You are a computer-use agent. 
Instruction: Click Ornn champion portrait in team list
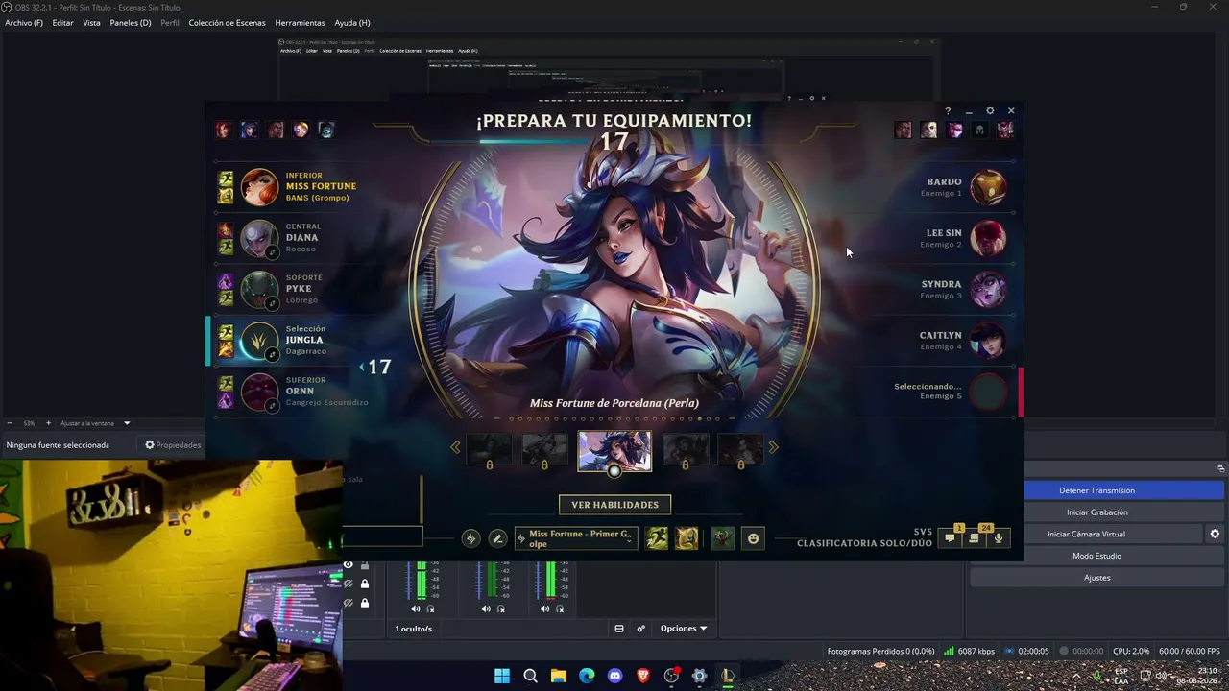[259, 392]
